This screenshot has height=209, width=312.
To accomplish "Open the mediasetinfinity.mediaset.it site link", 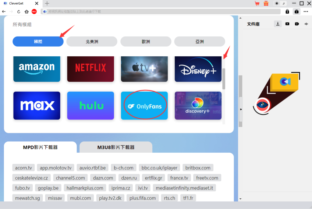I will [184, 188].
